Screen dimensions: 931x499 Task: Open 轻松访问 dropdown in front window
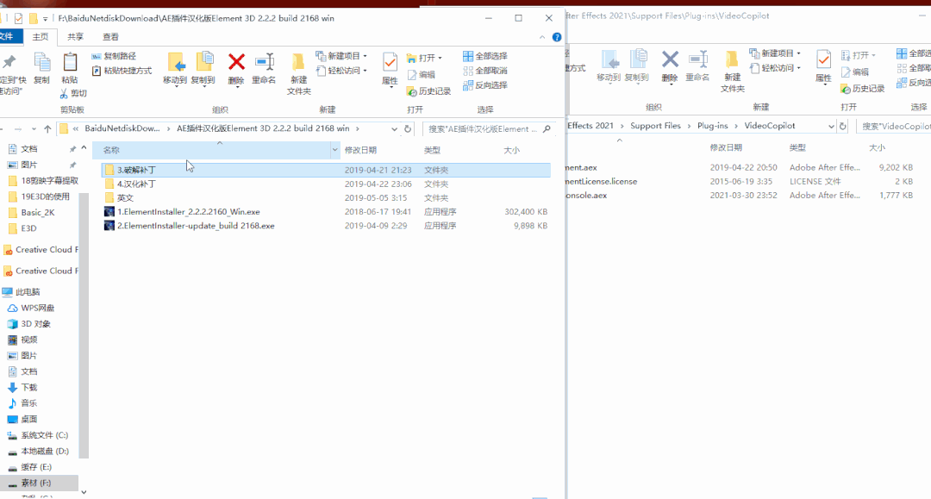(x=341, y=71)
